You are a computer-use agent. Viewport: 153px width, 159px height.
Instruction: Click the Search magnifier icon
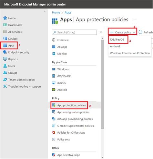tap(55, 32)
